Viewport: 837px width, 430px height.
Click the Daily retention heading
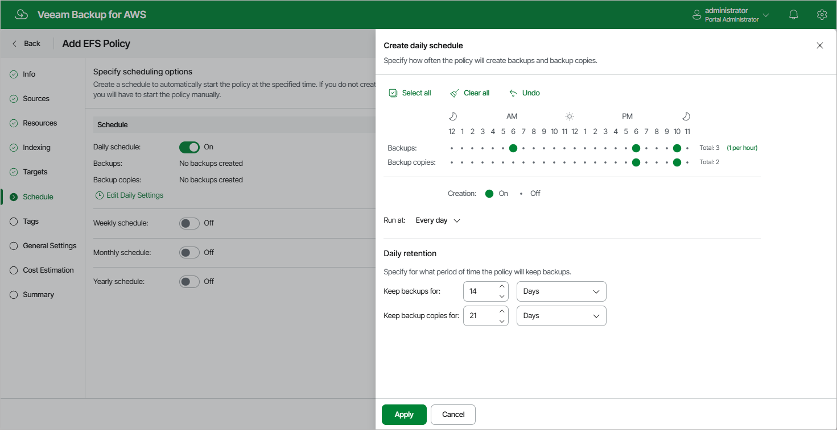(x=410, y=253)
